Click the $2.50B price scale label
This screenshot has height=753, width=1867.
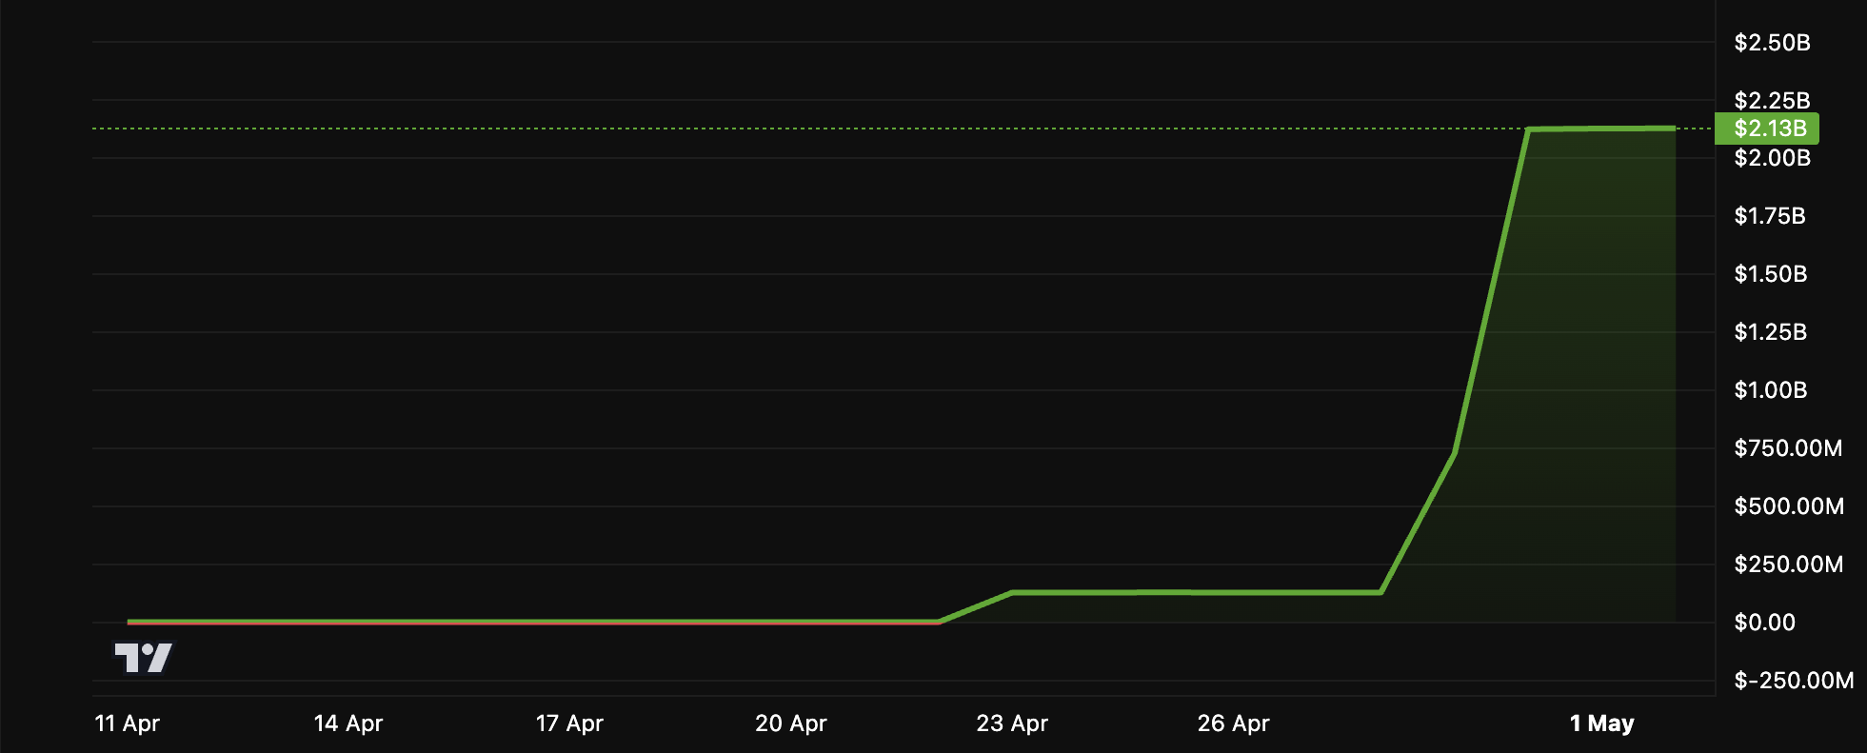click(x=1772, y=43)
